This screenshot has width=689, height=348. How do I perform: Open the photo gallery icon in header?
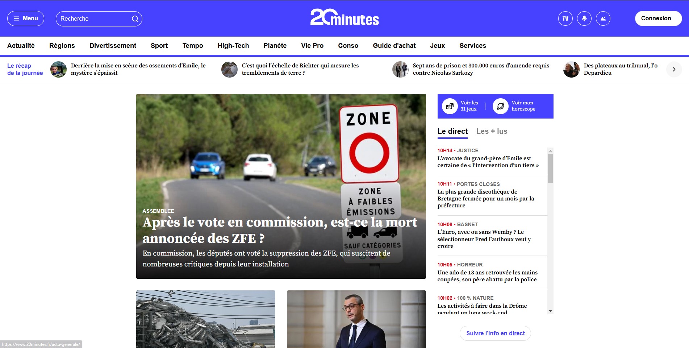tap(603, 18)
